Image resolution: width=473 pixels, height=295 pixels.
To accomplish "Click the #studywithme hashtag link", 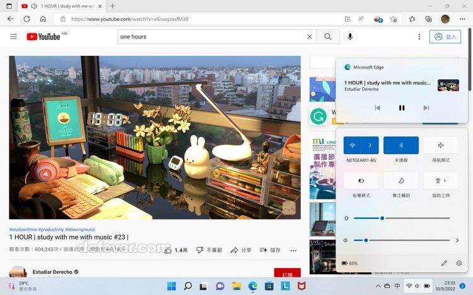I will tap(23, 230).
